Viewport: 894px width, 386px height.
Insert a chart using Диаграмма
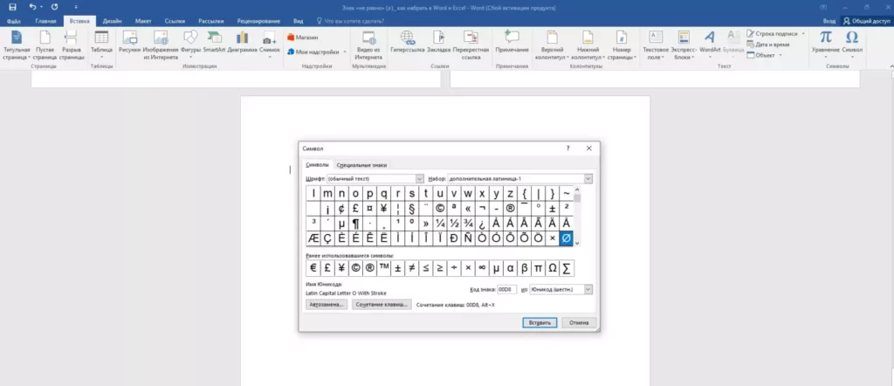242,43
